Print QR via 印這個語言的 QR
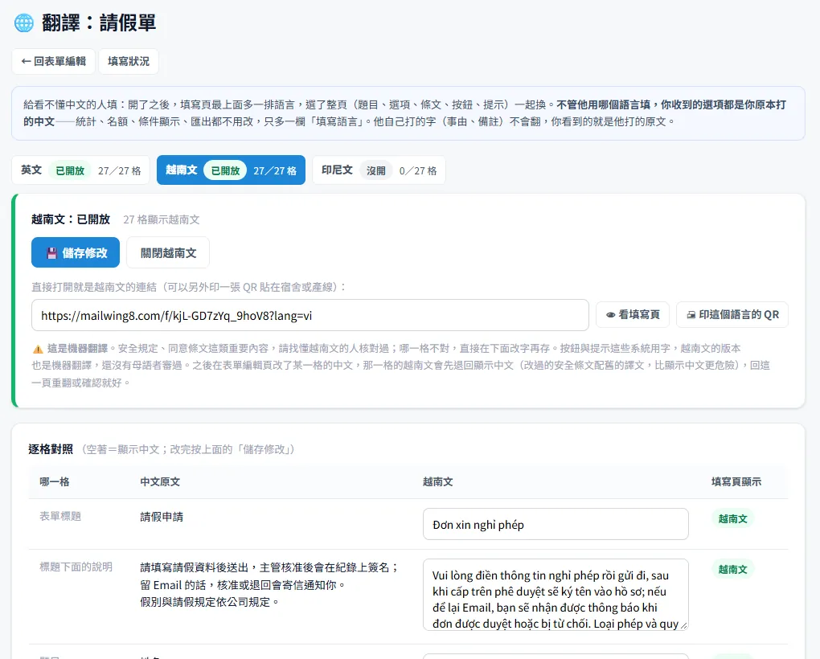 (732, 314)
